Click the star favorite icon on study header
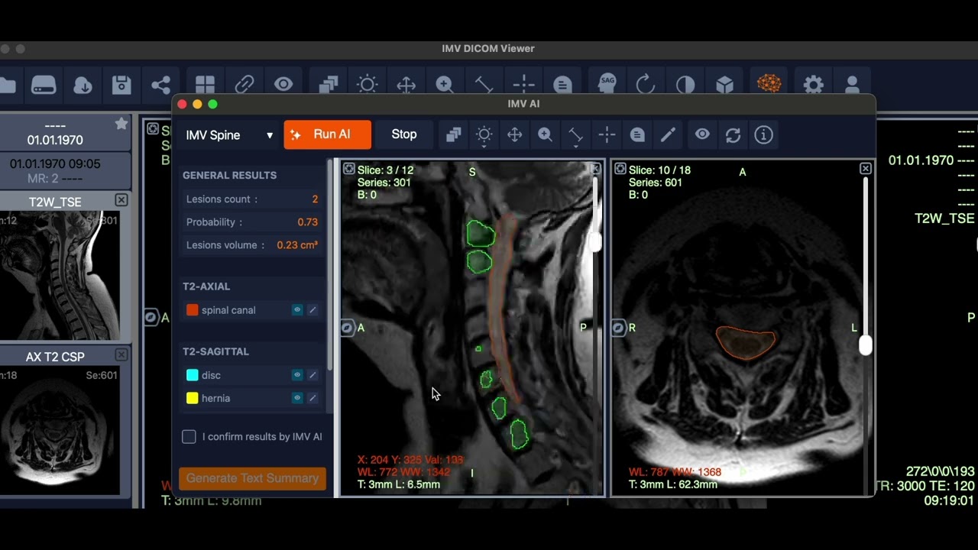The width and height of the screenshot is (978, 550). [121, 124]
